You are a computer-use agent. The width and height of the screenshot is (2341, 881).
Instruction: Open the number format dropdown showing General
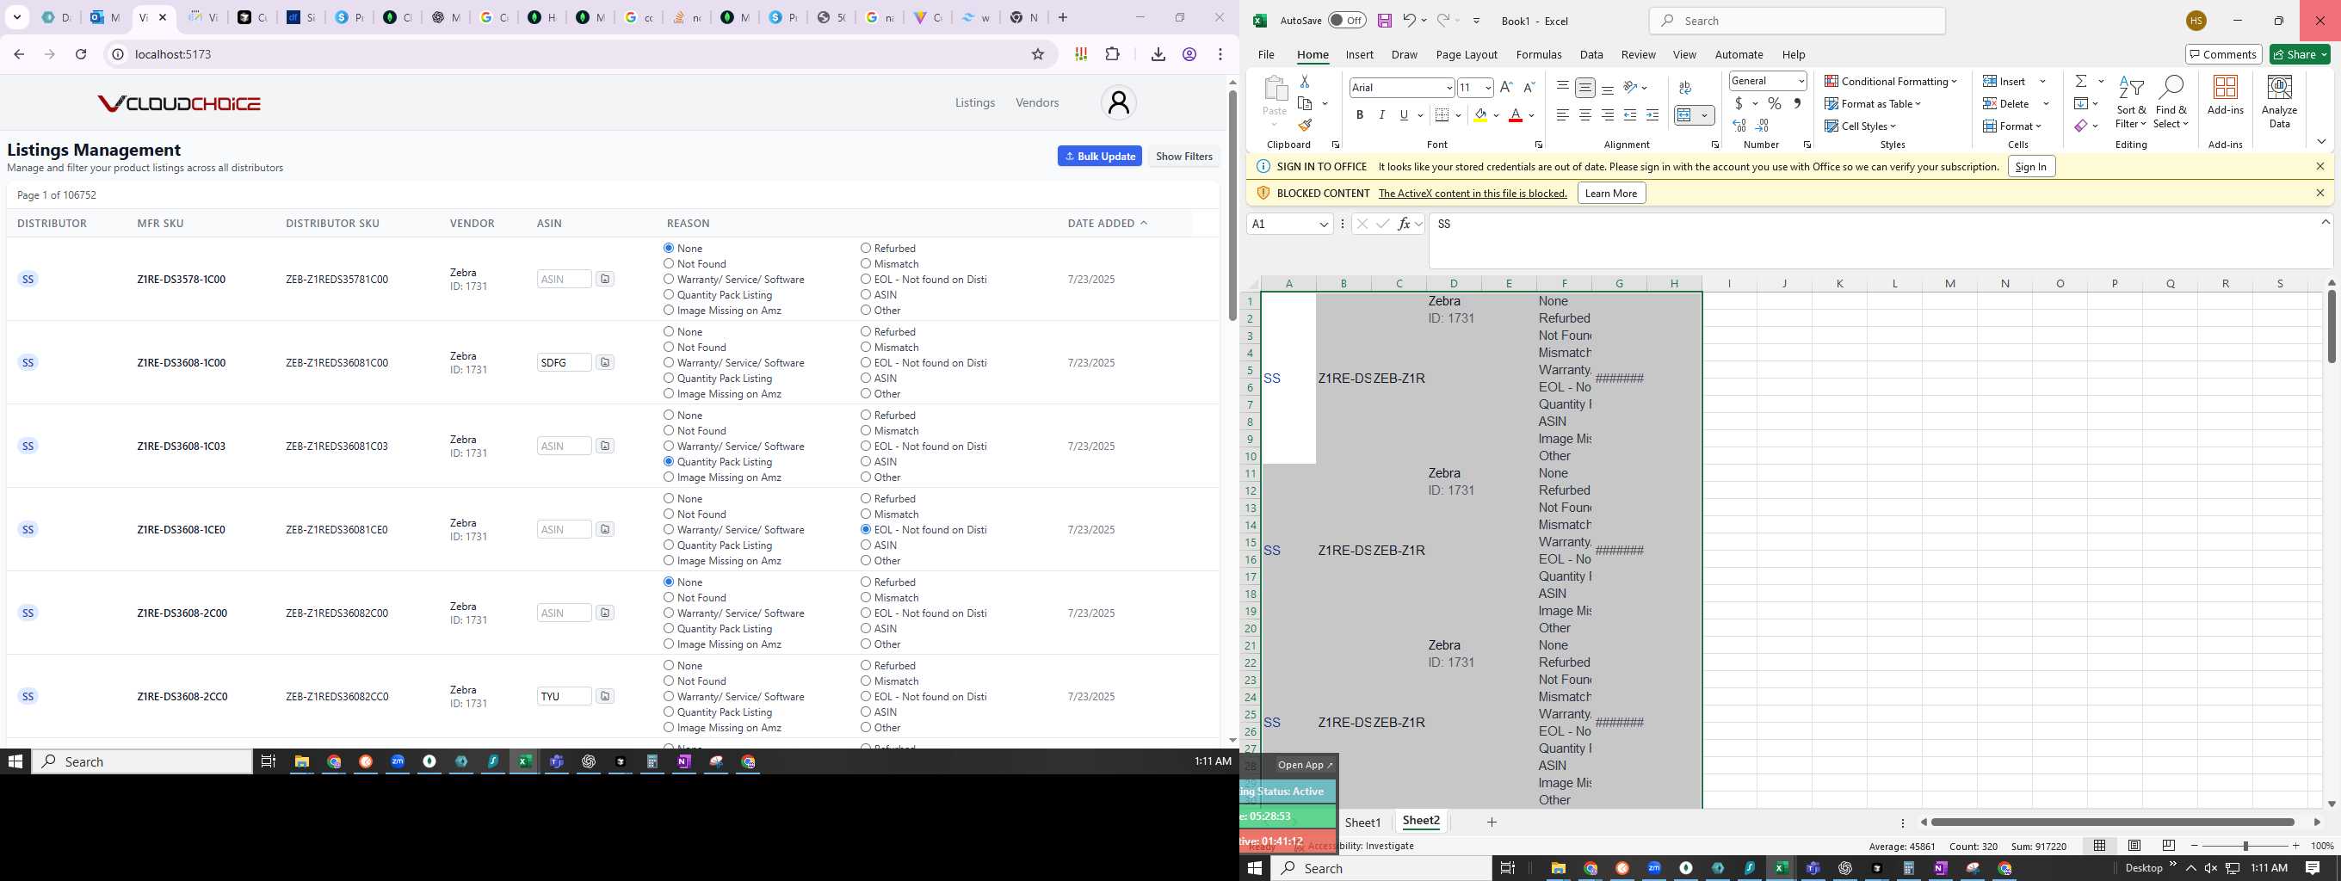pyautogui.click(x=1801, y=81)
